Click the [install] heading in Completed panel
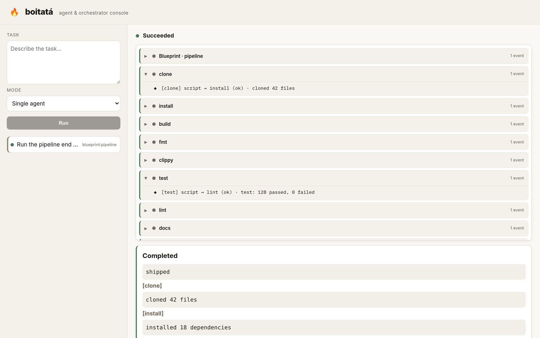This screenshot has width=540, height=338. [153, 314]
